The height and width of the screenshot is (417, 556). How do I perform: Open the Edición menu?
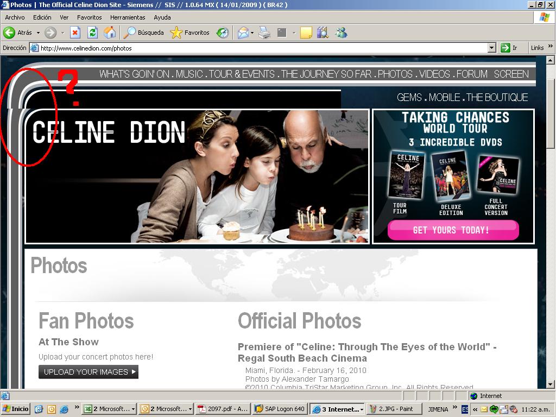coord(42,17)
